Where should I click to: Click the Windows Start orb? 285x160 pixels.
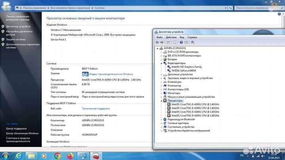(6, 155)
